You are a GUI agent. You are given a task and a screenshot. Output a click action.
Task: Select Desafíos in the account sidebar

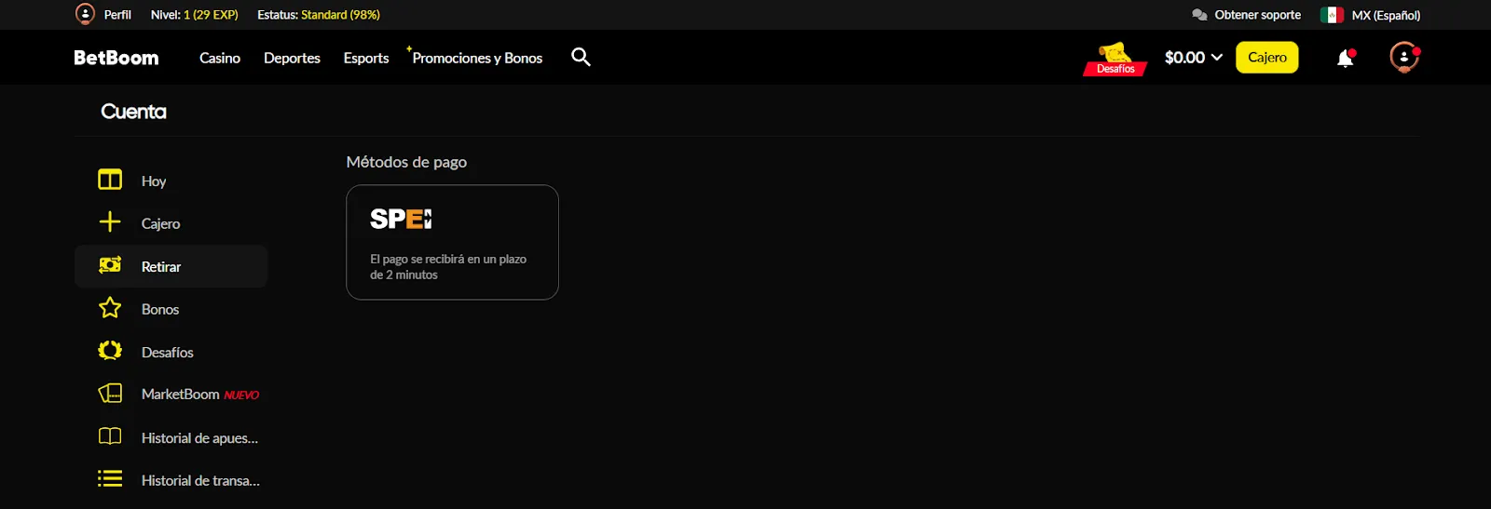[x=171, y=352]
